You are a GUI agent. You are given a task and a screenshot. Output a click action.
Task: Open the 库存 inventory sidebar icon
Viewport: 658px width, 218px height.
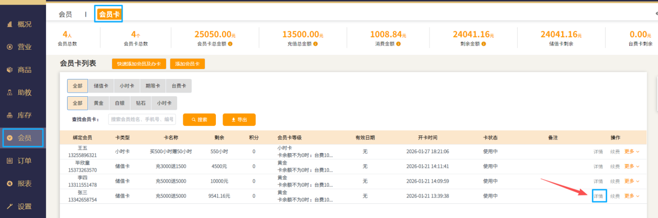[x=9, y=115]
